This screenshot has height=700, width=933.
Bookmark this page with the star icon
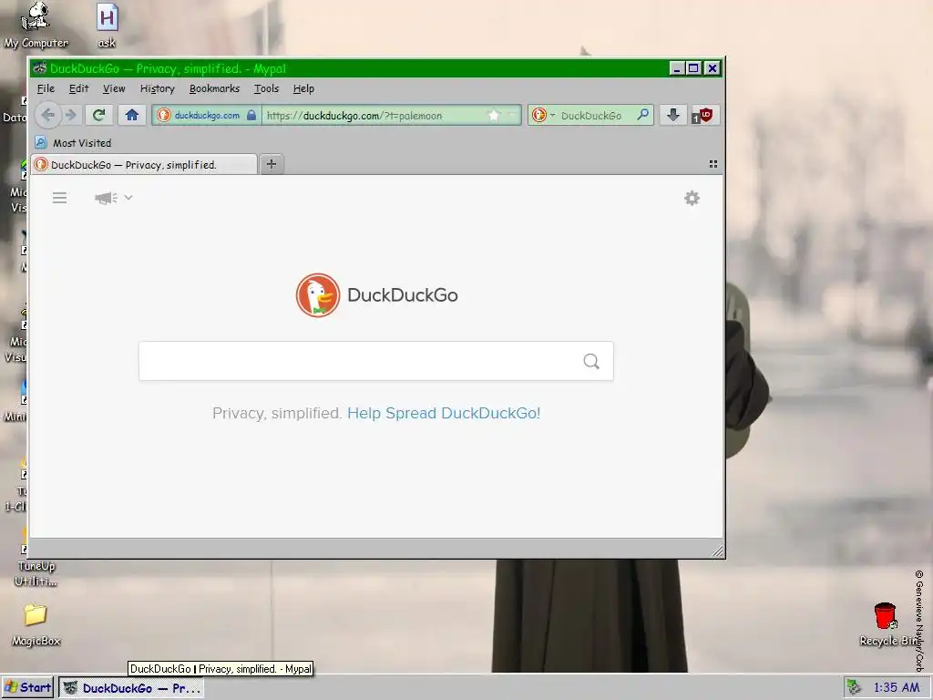pyautogui.click(x=493, y=115)
